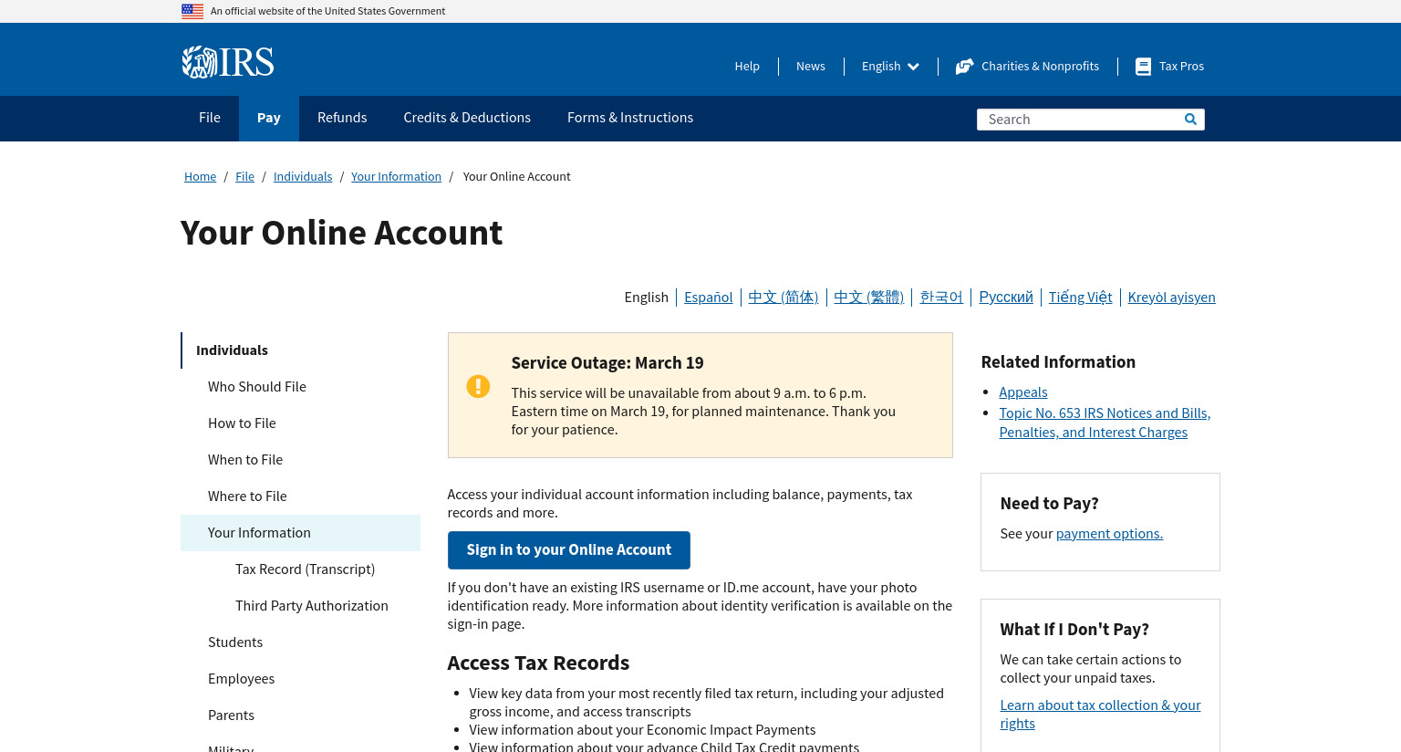
Task: Open Tax Record (Transcript) sidebar item
Action: pyautogui.click(x=305, y=569)
